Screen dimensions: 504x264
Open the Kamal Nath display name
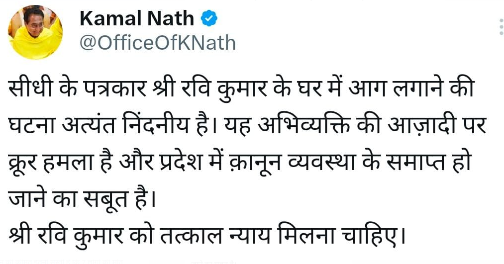137,18
